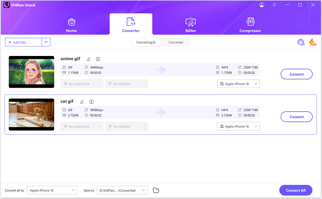The image size is (322, 199).
Task: Go to the Home tab
Action: click(71, 26)
